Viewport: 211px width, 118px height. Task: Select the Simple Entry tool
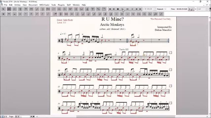tap(37, 9)
